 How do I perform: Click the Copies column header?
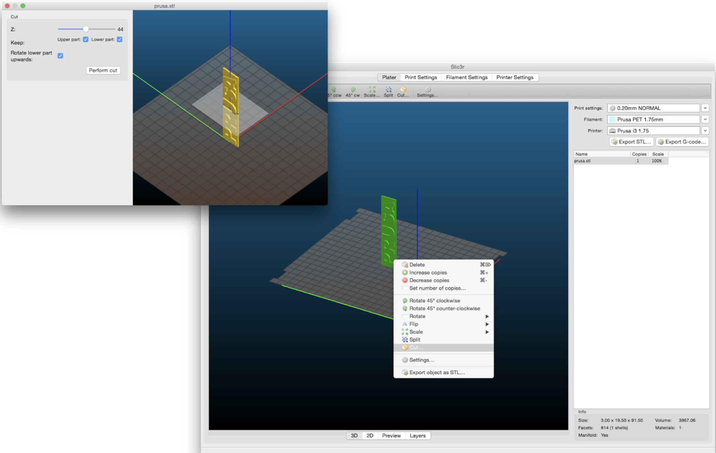pos(639,154)
